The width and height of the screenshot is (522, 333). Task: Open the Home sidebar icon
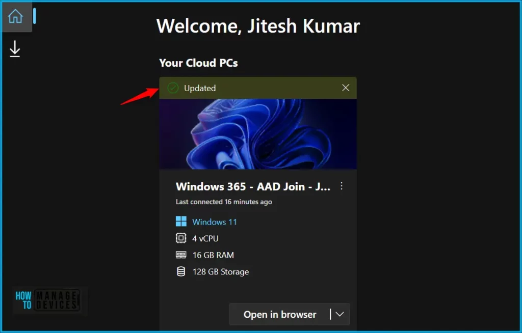pos(16,16)
